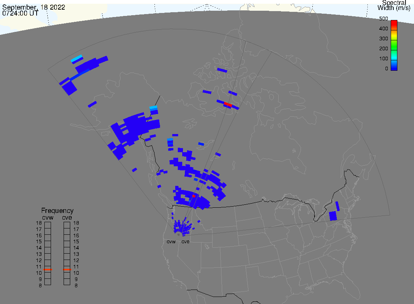Click the cve frequency column header

point(67,217)
